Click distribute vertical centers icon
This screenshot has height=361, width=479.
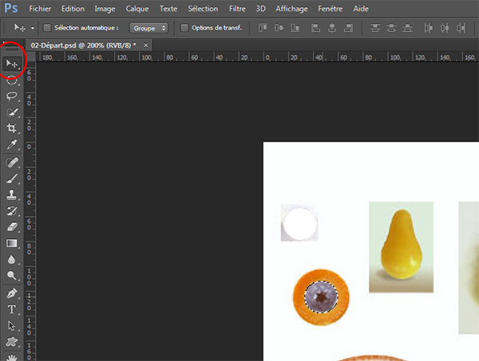click(391, 28)
